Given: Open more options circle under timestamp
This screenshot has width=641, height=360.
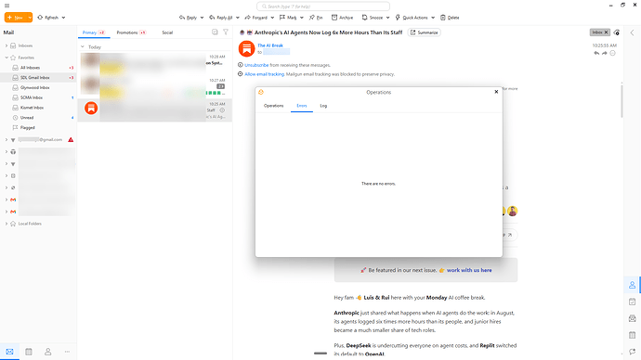Looking at the screenshot, I should coord(612,53).
